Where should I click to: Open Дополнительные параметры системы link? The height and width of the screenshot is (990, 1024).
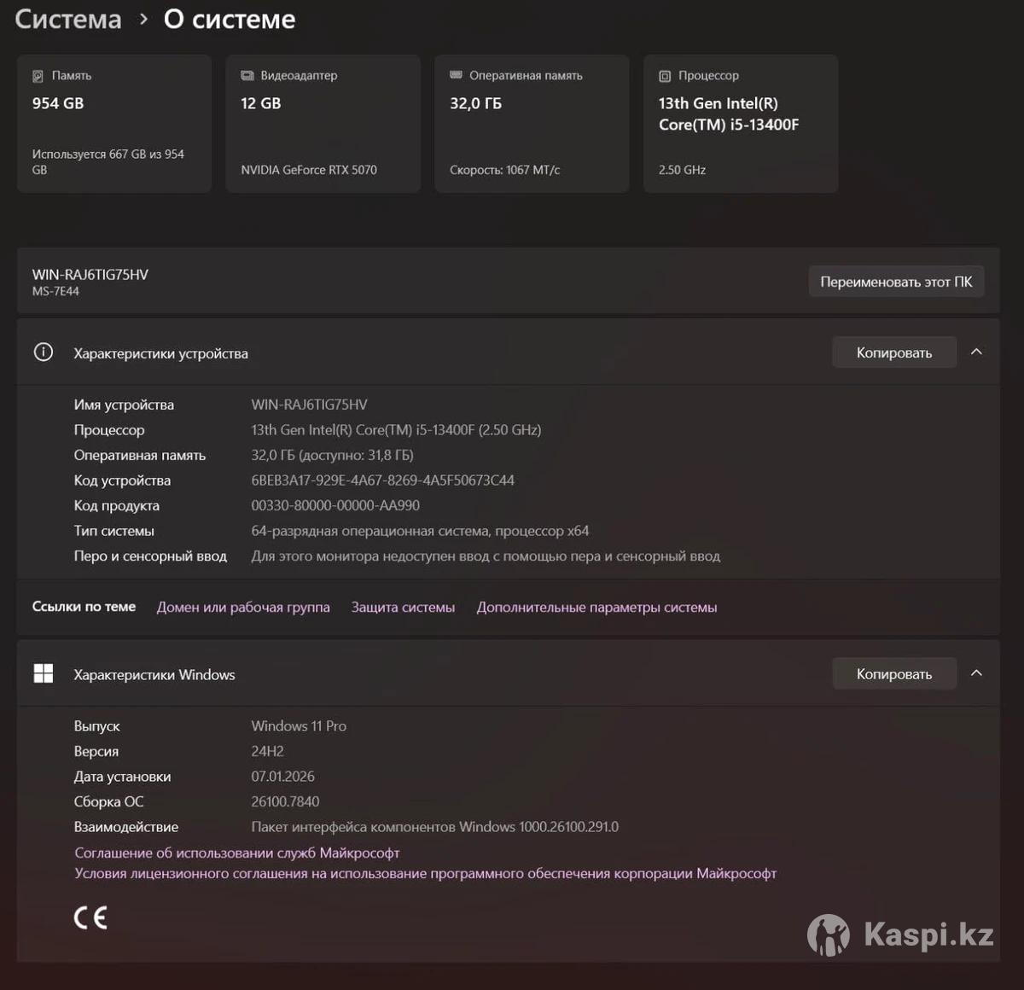[x=596, y=607]
